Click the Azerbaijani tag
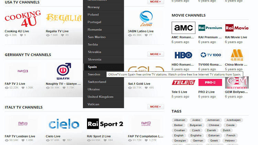The image size is (258, 145). coord(234,120)
